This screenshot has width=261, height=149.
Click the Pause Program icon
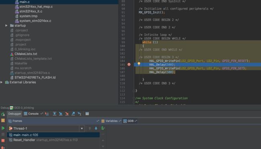tap(3, 135)
